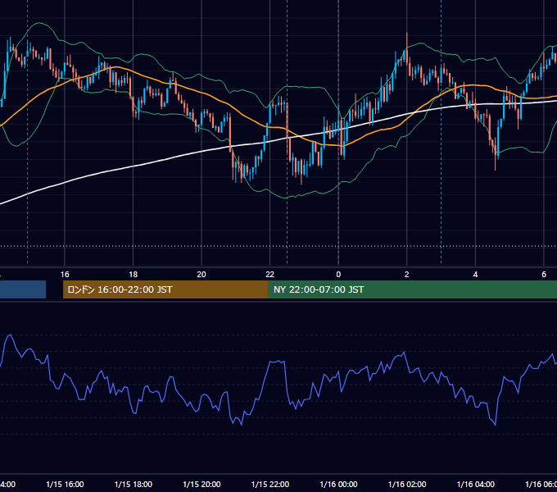
Task: Click the 1/16 04:00 time label
Action: 476,484
